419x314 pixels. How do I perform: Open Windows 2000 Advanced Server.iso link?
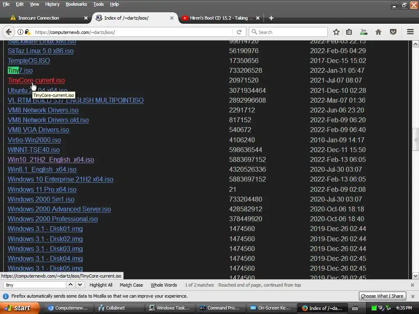[x=59, y=209]
